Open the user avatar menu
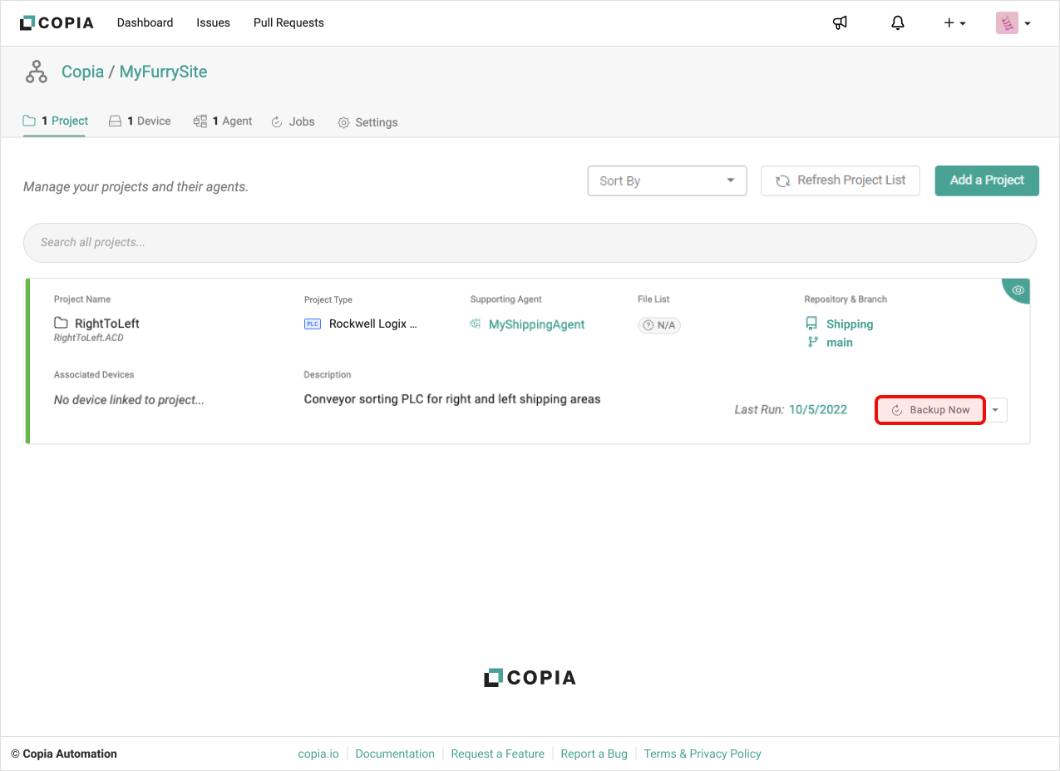This screenshot has width=1060, height=771. click(1013, 23)
